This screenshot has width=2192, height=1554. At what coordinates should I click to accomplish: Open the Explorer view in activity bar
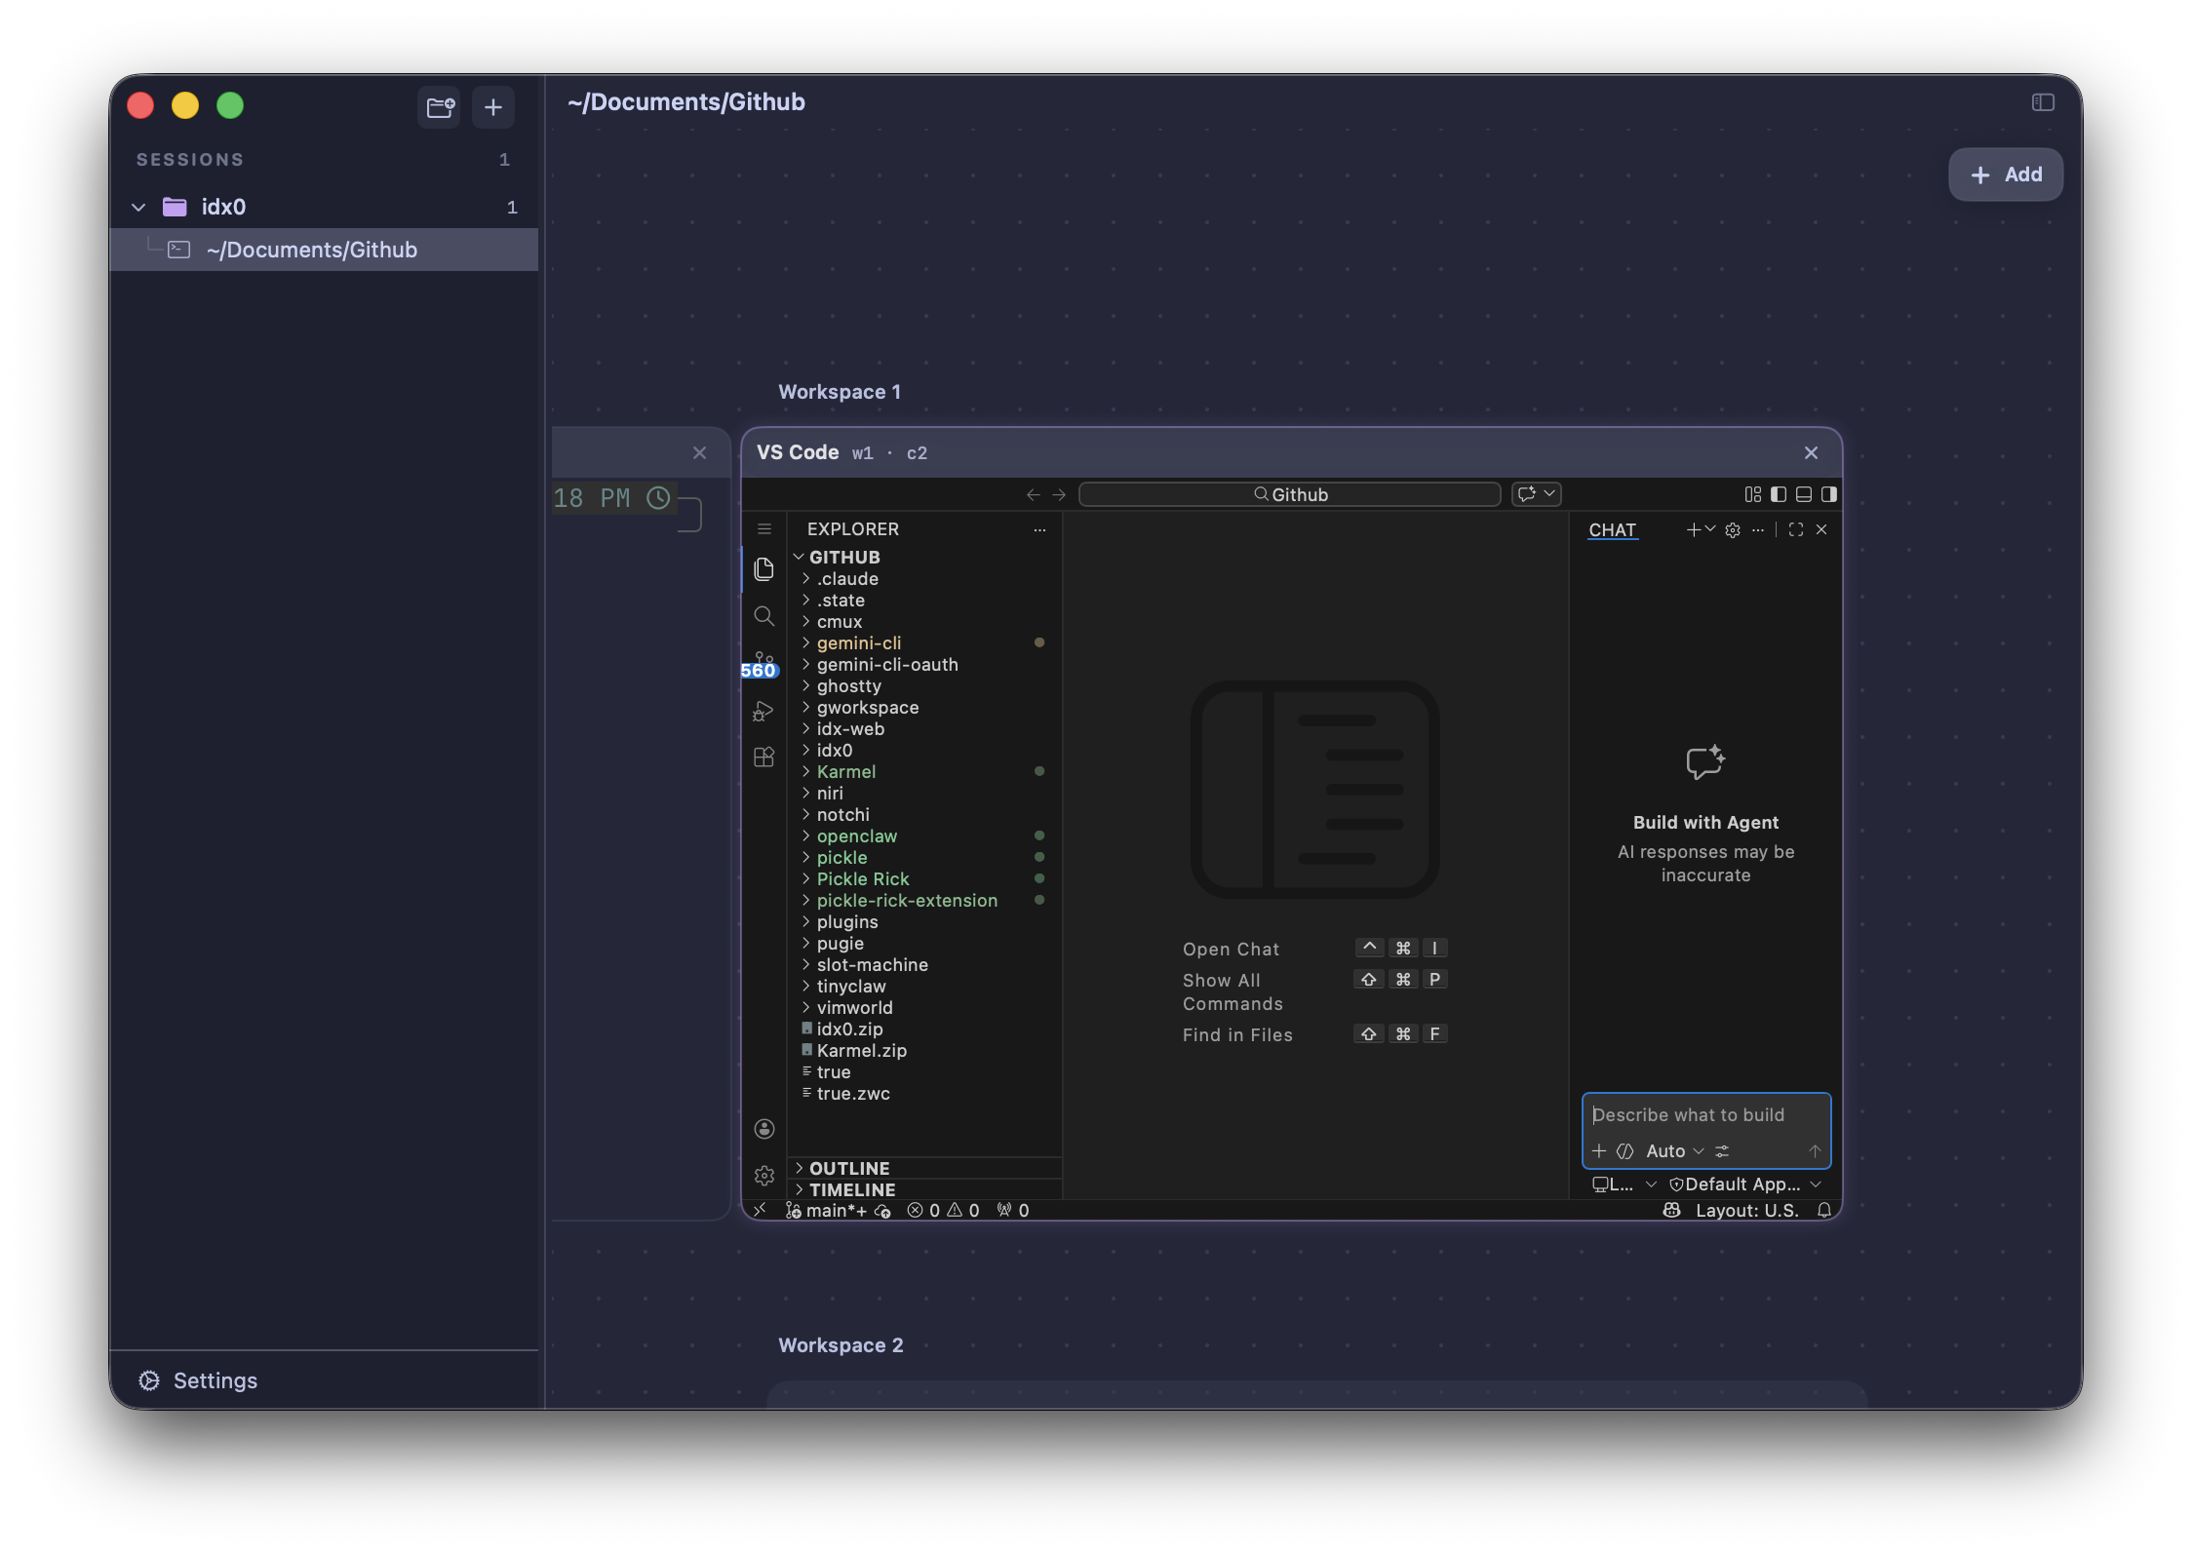(764, 568)
